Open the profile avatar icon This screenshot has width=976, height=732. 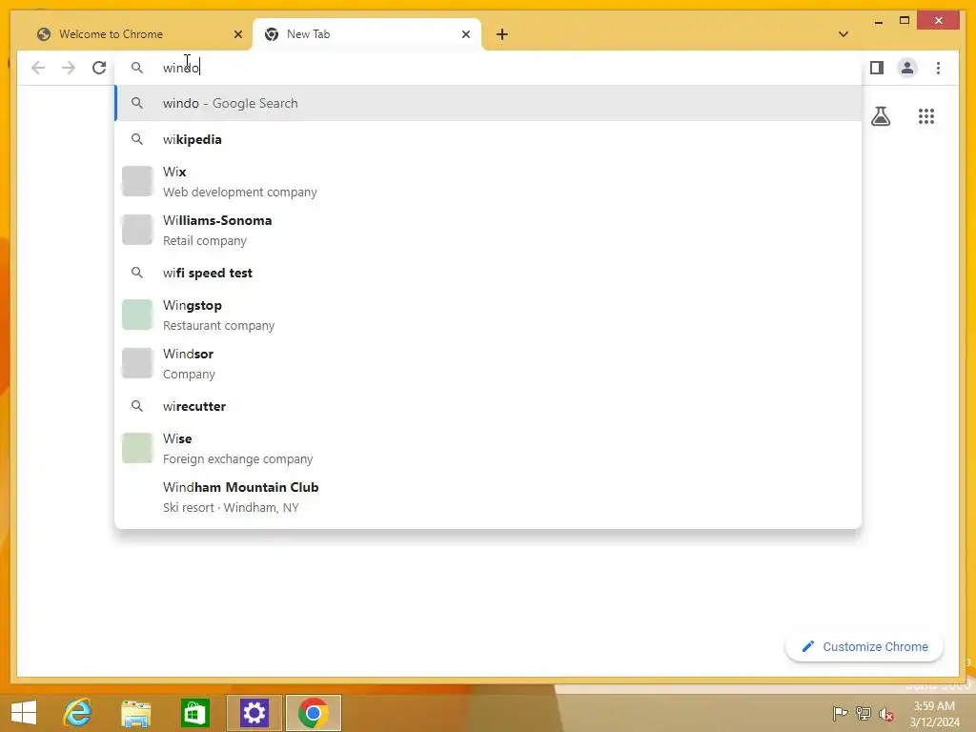pyautogui.click(x=907, y=68)
